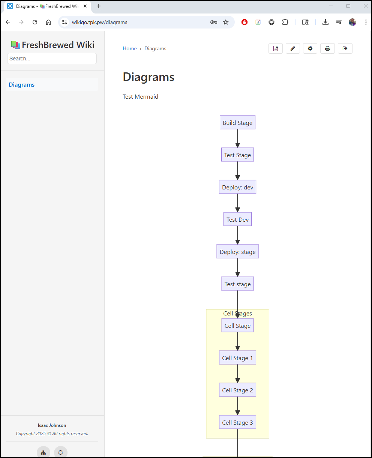Open Chrome extensions puzzle icon

click(285, 22)
